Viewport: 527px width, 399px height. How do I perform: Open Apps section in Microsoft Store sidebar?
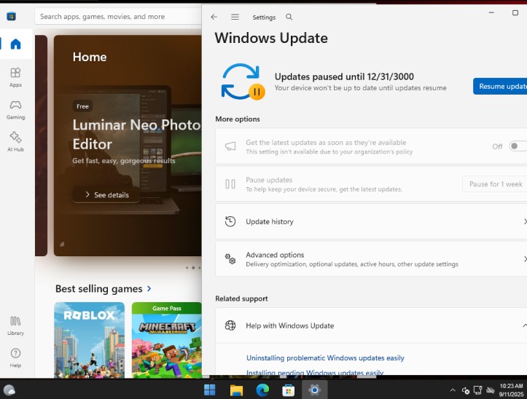point(15,77)
